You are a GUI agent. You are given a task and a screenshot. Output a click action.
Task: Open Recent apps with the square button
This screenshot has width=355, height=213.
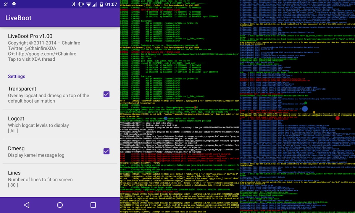[x=93, y=204]
